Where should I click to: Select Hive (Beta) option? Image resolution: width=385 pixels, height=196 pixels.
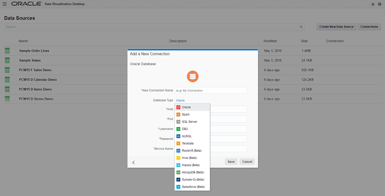point(192,158)
